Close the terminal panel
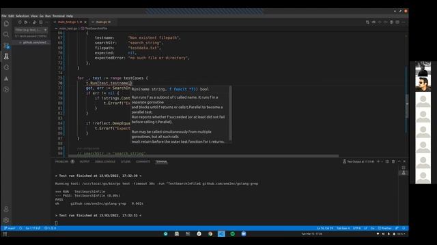The image size is (437, 245). click(x=404, y=161)
